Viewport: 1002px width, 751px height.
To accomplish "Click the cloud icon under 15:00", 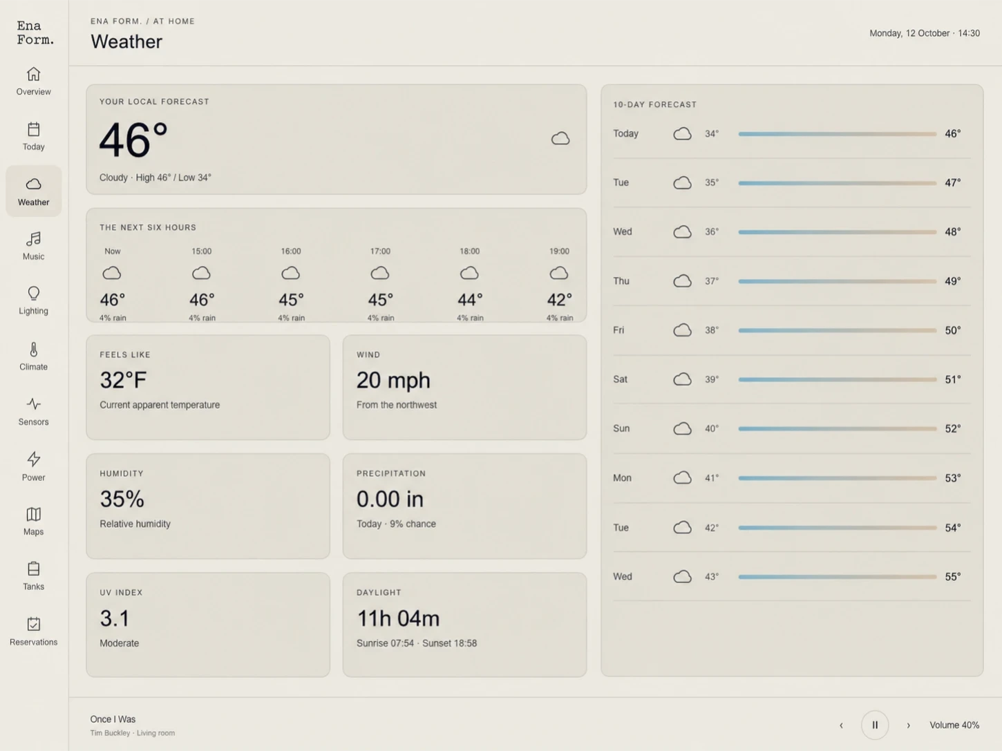I will pyautogui.click(x=201, y=274).
